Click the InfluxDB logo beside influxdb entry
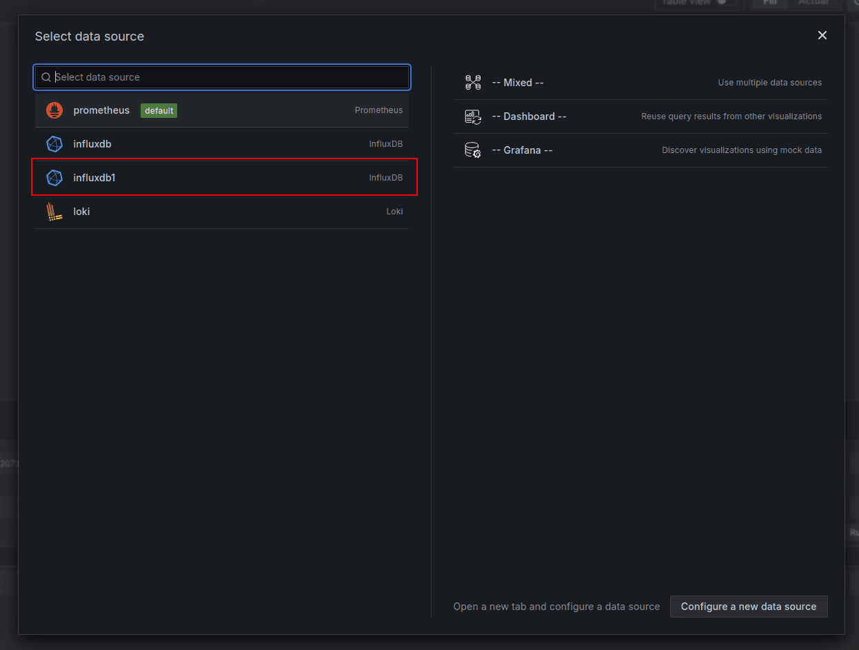Image resolution: width=859 pixels, height=650 pixels. coord(54,144)
